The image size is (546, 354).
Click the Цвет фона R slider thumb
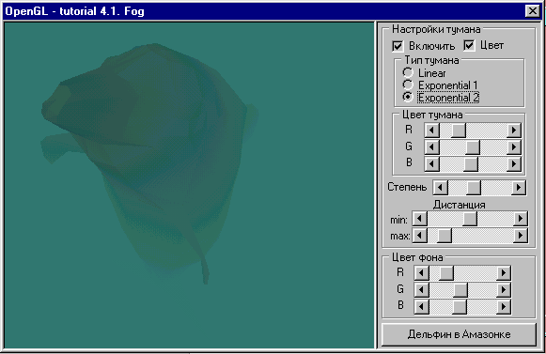[446, 273]
